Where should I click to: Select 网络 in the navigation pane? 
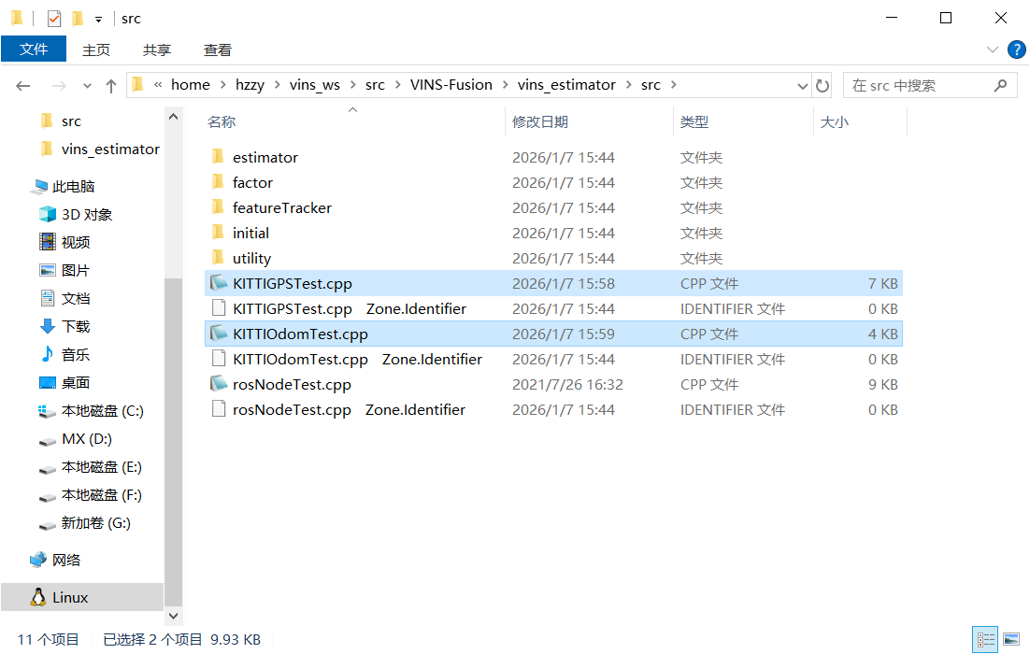(x=65, y=560)
